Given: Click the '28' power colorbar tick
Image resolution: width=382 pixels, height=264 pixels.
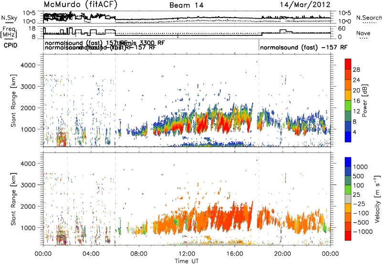Looking at the screenshot, I should click(x=356, y=70).
